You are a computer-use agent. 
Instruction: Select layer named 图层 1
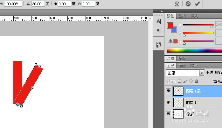click(191, 102)
